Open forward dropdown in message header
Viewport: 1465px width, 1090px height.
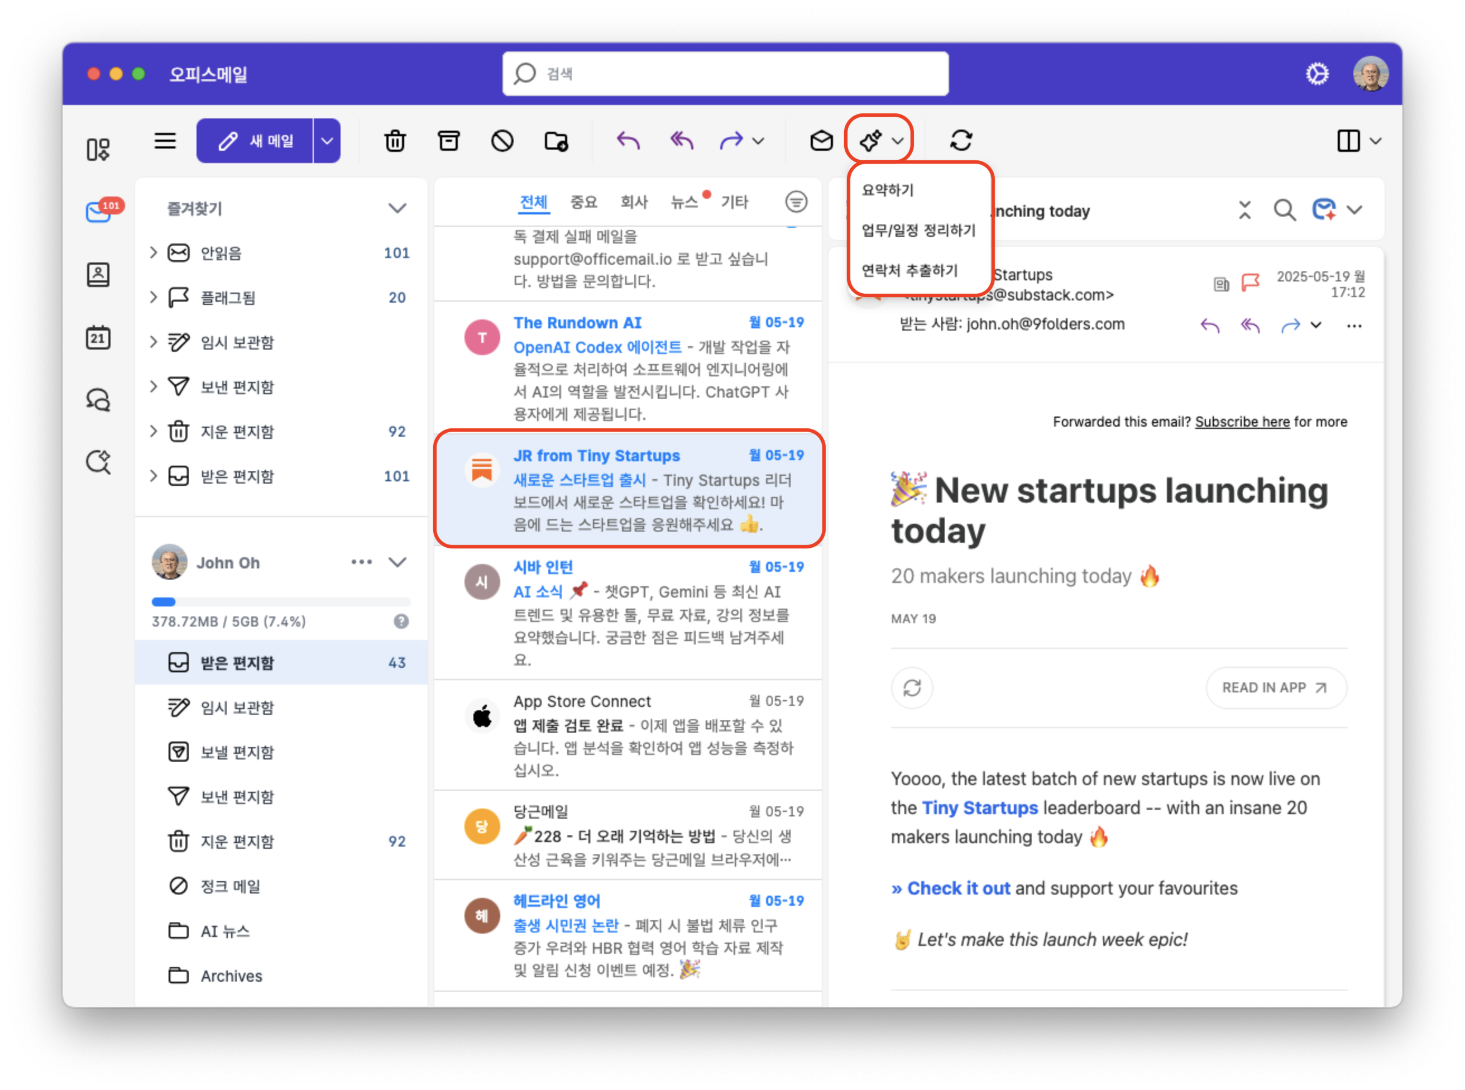[1316, 324]
